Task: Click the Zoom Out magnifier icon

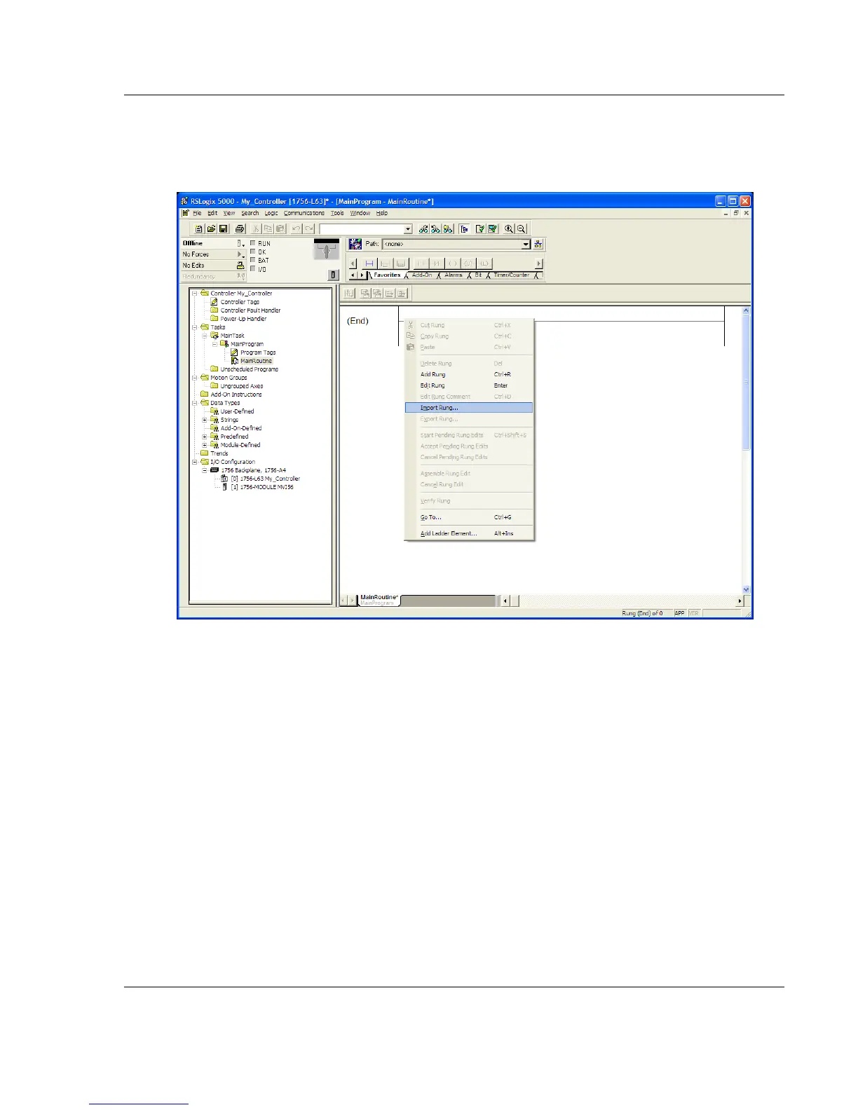Action: 521,229
